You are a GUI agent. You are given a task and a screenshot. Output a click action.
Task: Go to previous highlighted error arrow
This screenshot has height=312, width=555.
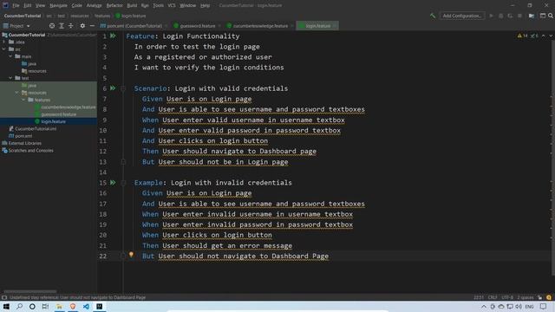point(544,36)
